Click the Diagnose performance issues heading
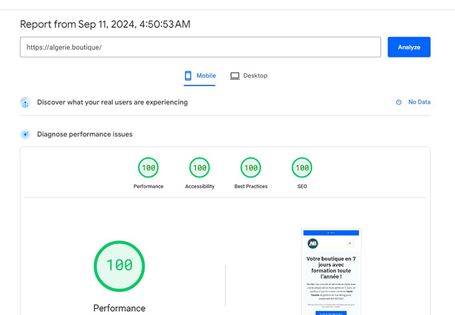The width and height of the screenshot is (455, 315). [85, 134]
